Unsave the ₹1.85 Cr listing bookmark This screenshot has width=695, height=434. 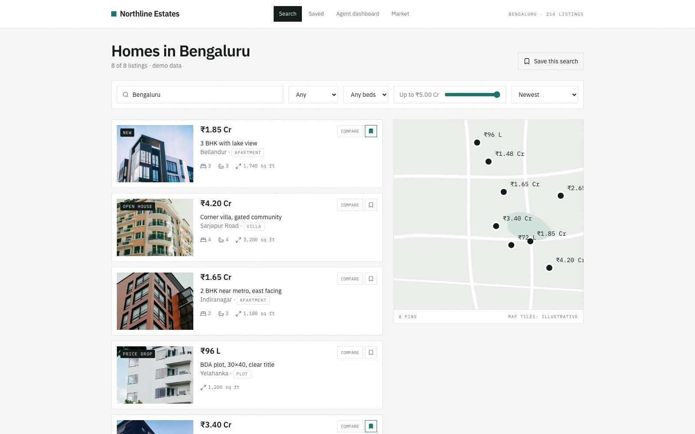tap(371, 131)
